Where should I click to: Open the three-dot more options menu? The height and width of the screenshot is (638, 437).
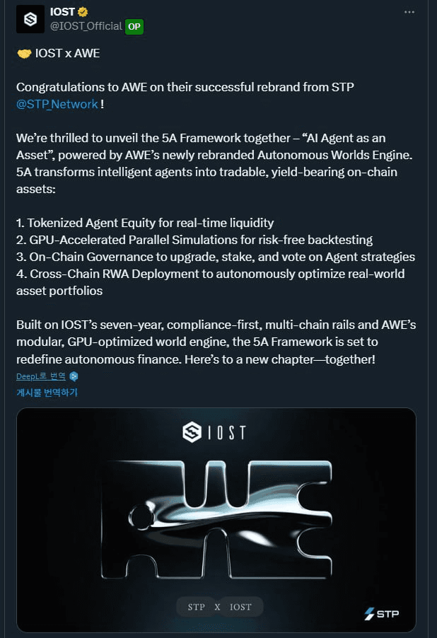[x=409, y=12]
